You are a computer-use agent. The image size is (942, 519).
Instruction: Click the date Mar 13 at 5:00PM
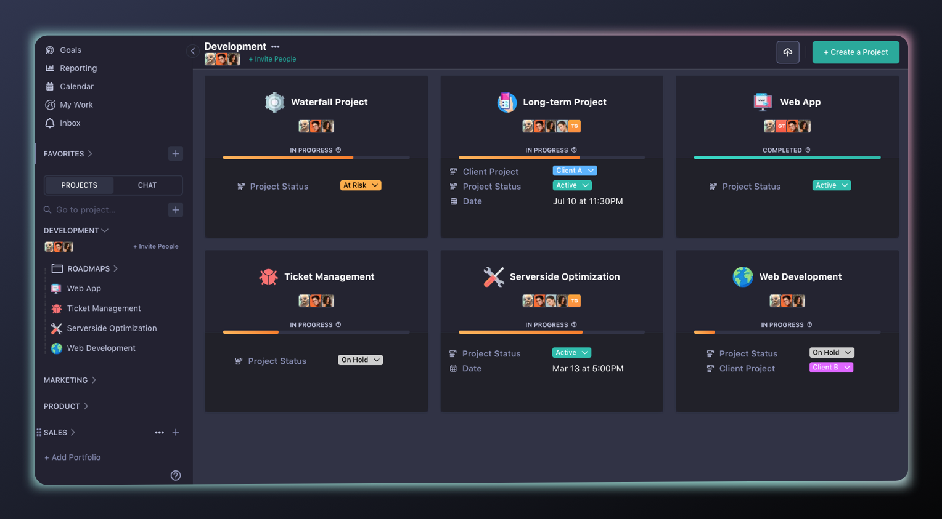point(588,369)
